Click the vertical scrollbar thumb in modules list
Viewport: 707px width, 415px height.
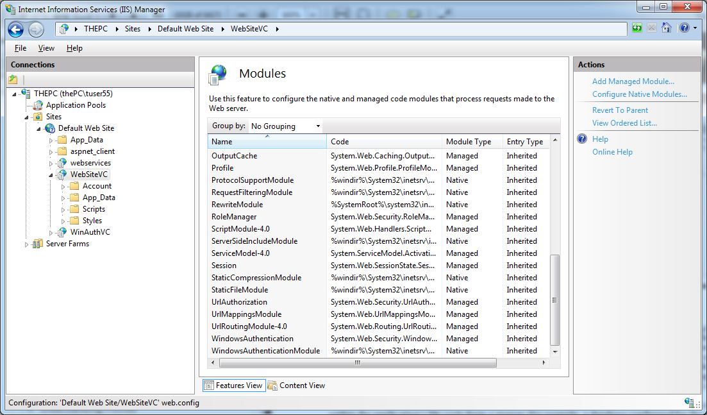(x=555, y=300)
